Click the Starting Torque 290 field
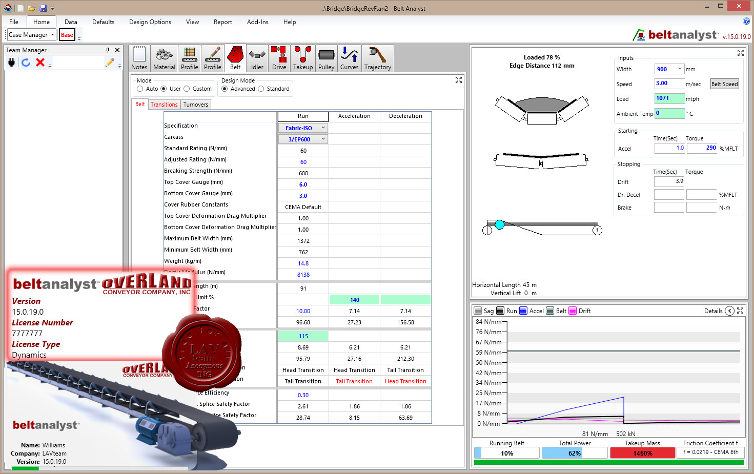The height and width of the screenshot is (474, 754). [702, 148]
